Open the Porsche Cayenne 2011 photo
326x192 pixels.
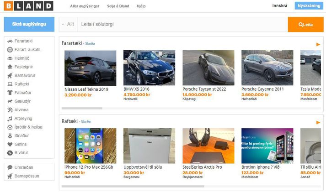267,68
